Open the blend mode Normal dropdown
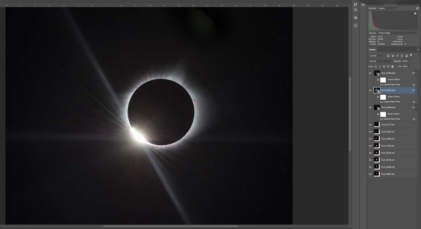 pyautogui.click(x=380, y=61)
